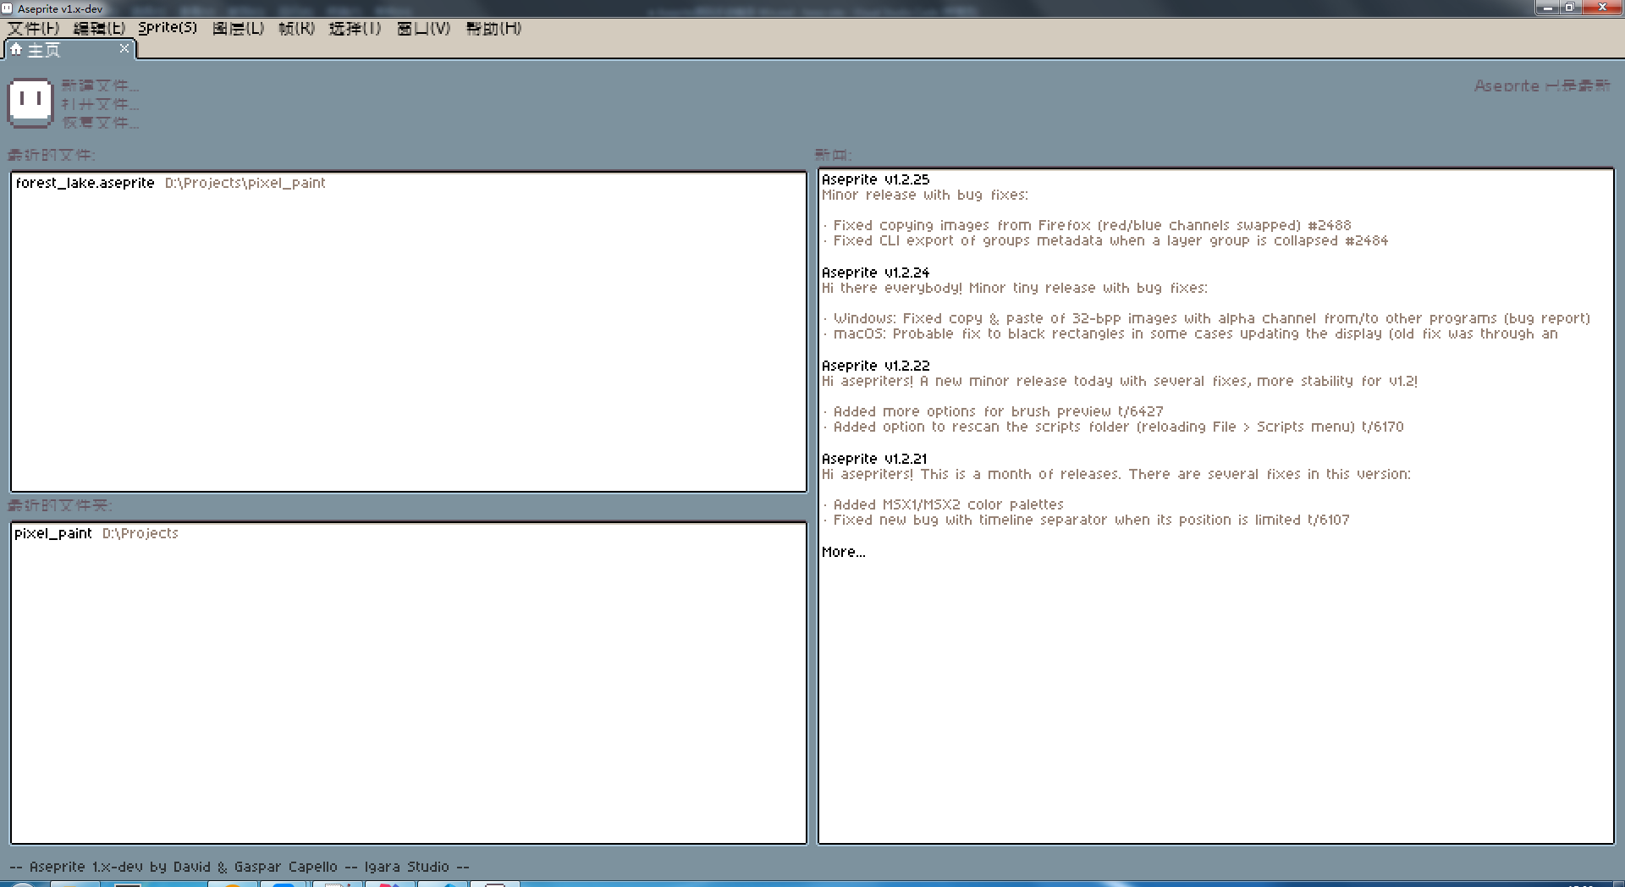Open the Aseprite v1.2.22 news headline
Image resolution: width=1625 pixels, height=887 pixels.
[875, 366]
